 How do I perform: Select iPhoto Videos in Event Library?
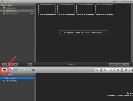tap(17, 81)
